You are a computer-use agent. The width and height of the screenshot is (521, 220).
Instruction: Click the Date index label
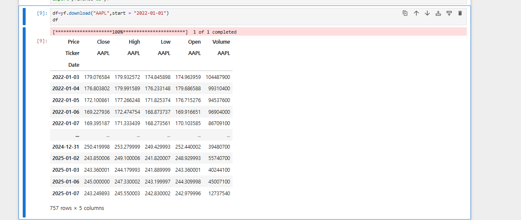[x=74, y=65]
